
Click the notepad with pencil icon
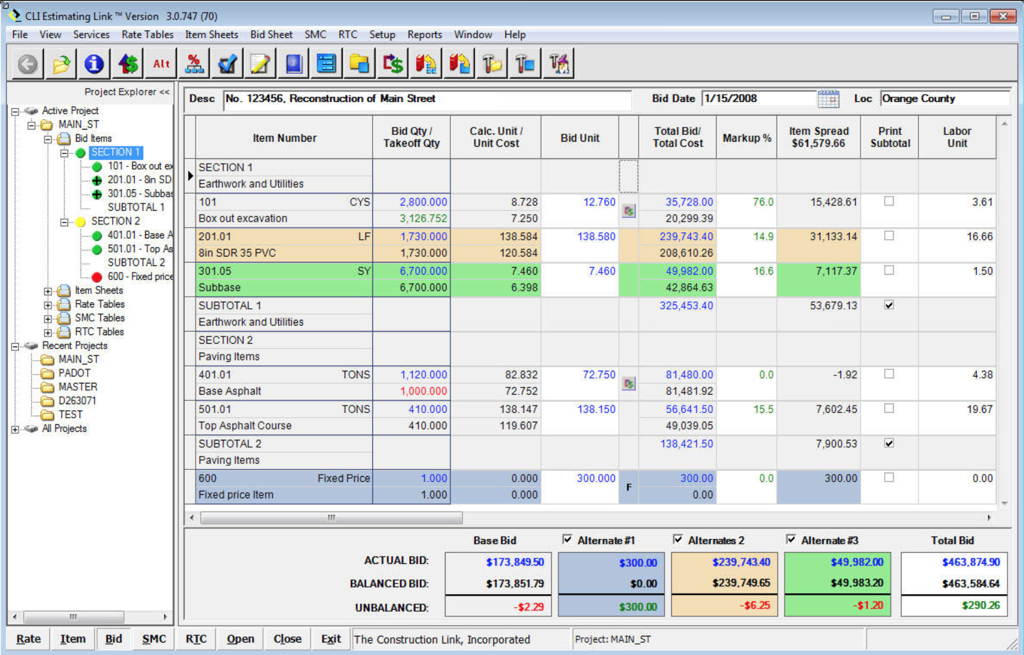point(260,64)
